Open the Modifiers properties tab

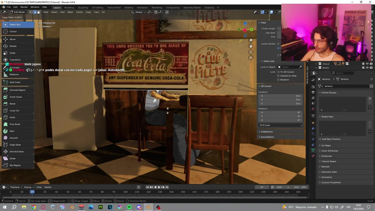[x=313, y=128]
